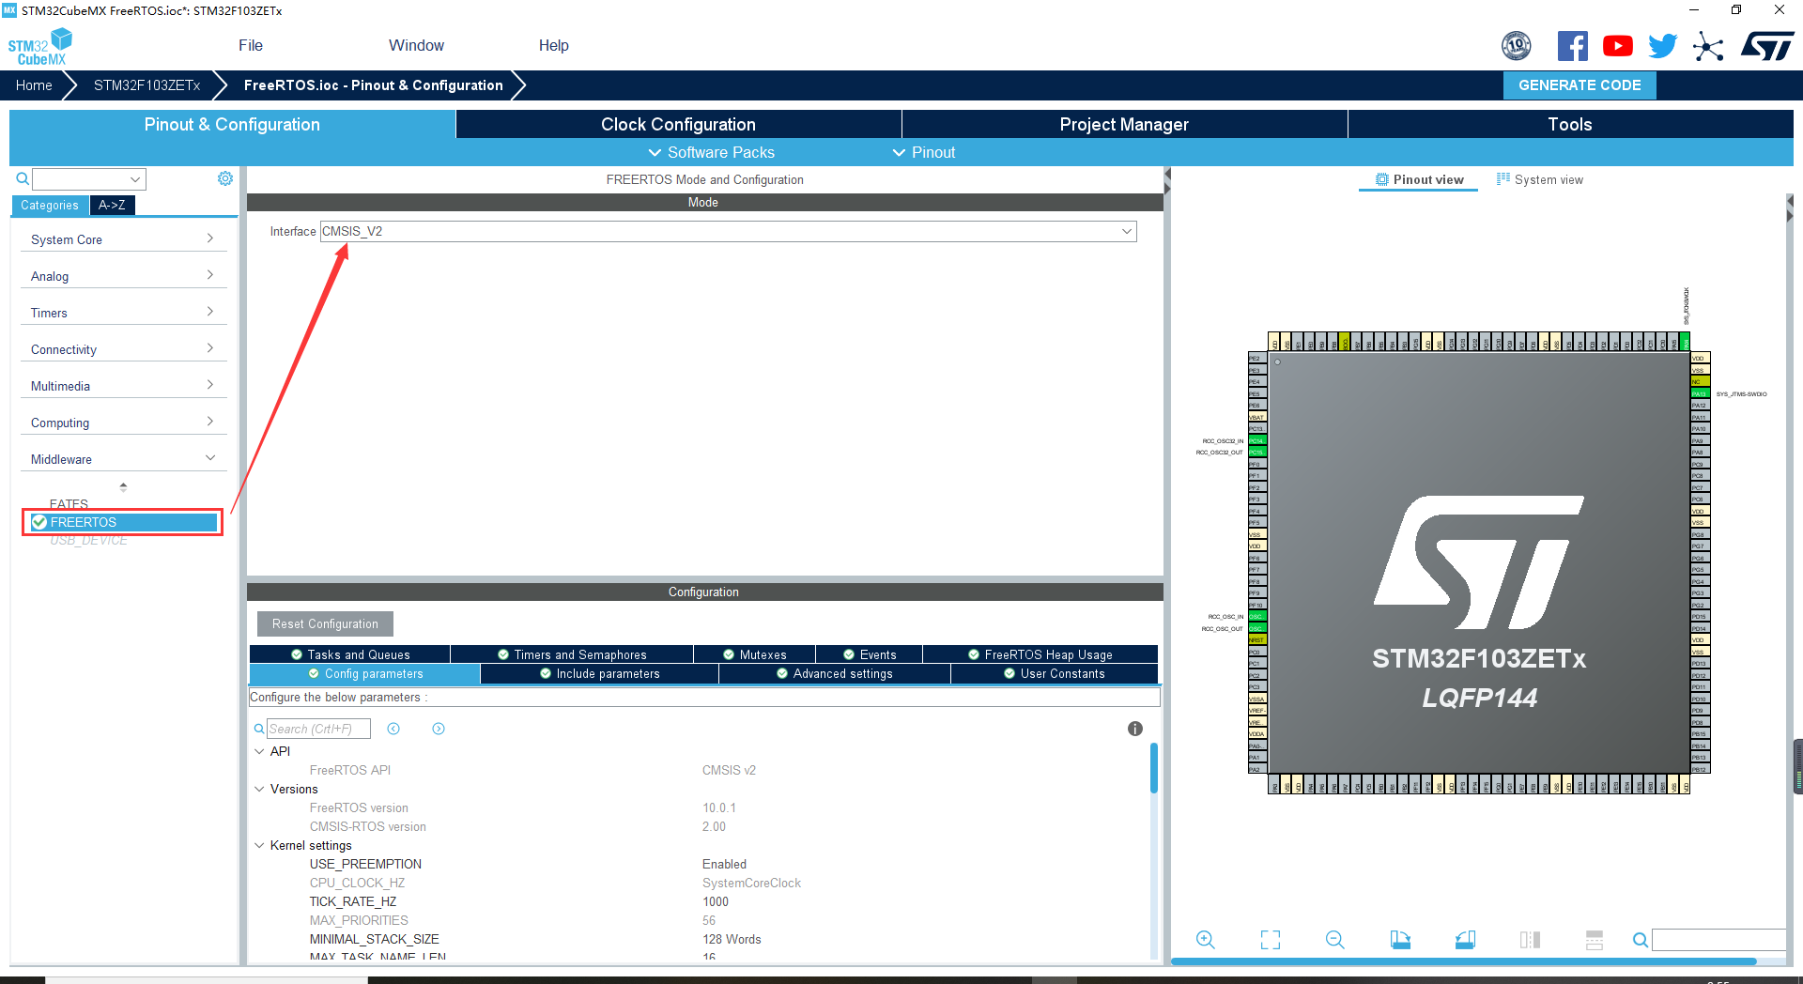Click the STM32F103ZETx breadcrumb

pyautogui.click(x=146, y=85)
